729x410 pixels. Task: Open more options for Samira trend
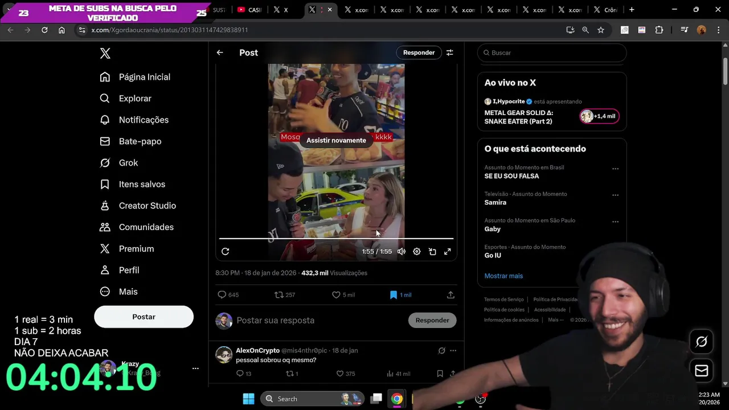pyautogui.click(x=615, y=195)
